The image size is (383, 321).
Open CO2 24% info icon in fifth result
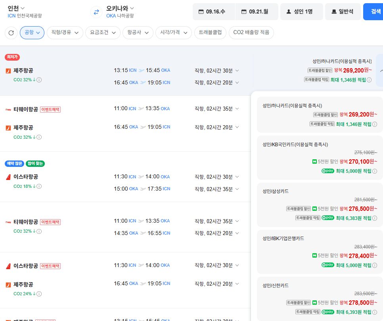(39, 294)
